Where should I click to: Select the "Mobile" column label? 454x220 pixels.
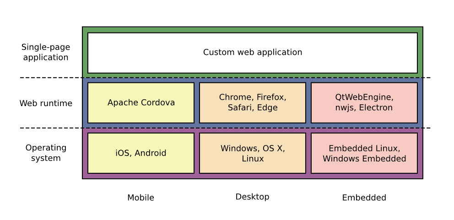click(x=141, y=198)
